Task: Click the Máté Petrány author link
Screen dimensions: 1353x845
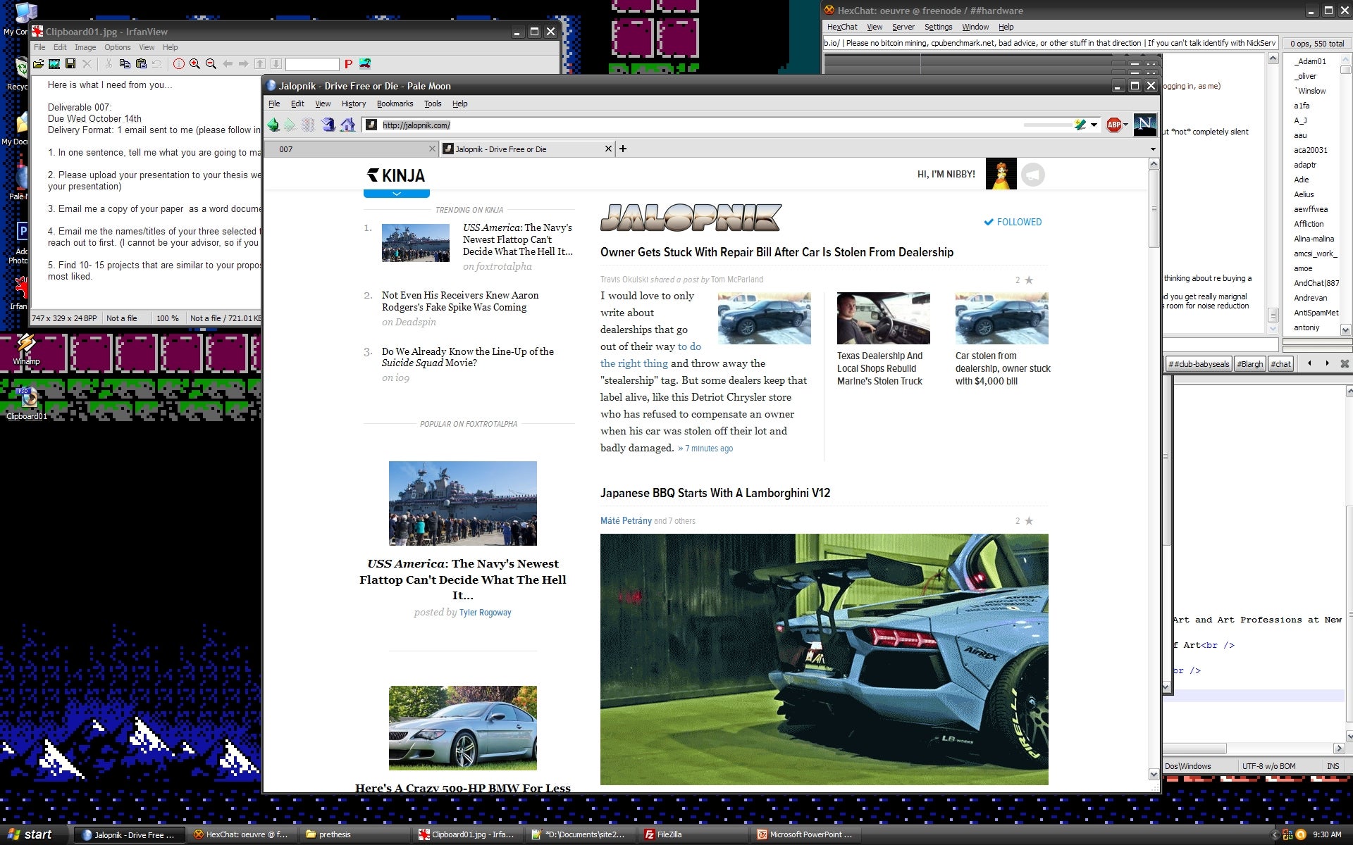Action: point(626,521)
